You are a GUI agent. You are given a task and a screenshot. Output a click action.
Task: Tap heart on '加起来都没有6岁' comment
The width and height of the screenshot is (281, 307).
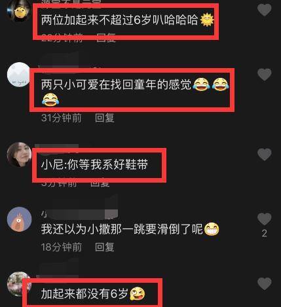264,283
